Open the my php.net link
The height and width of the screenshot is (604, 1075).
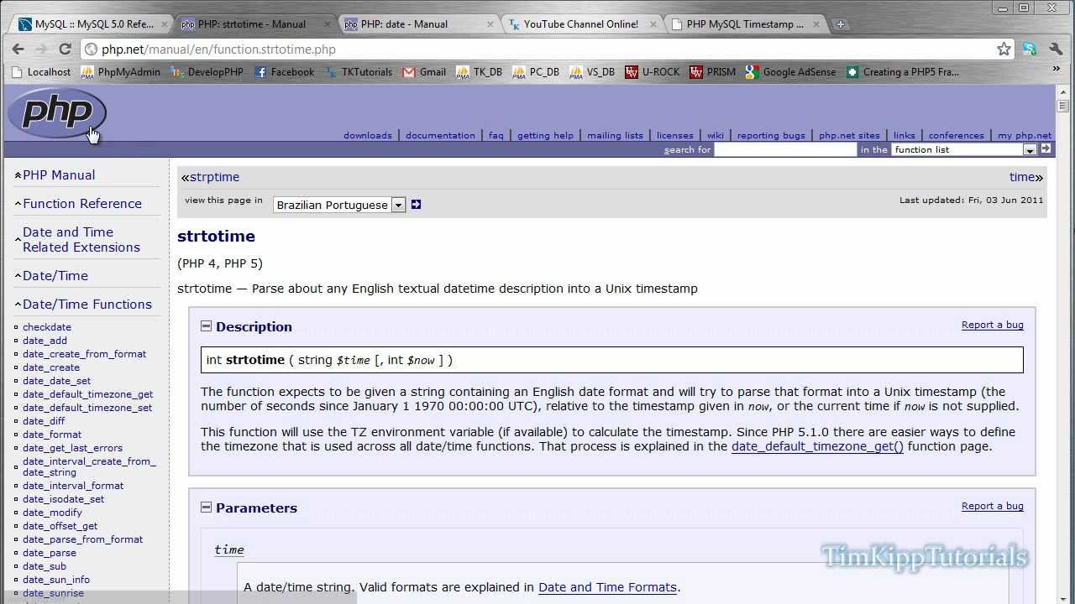(1025, 135)
